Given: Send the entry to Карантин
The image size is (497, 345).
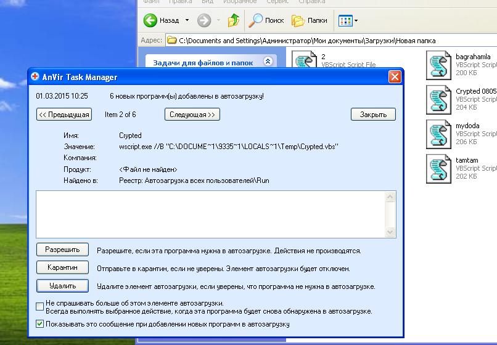Looking at the screenshot, I should pyautogui.click(x=62, y=268).
